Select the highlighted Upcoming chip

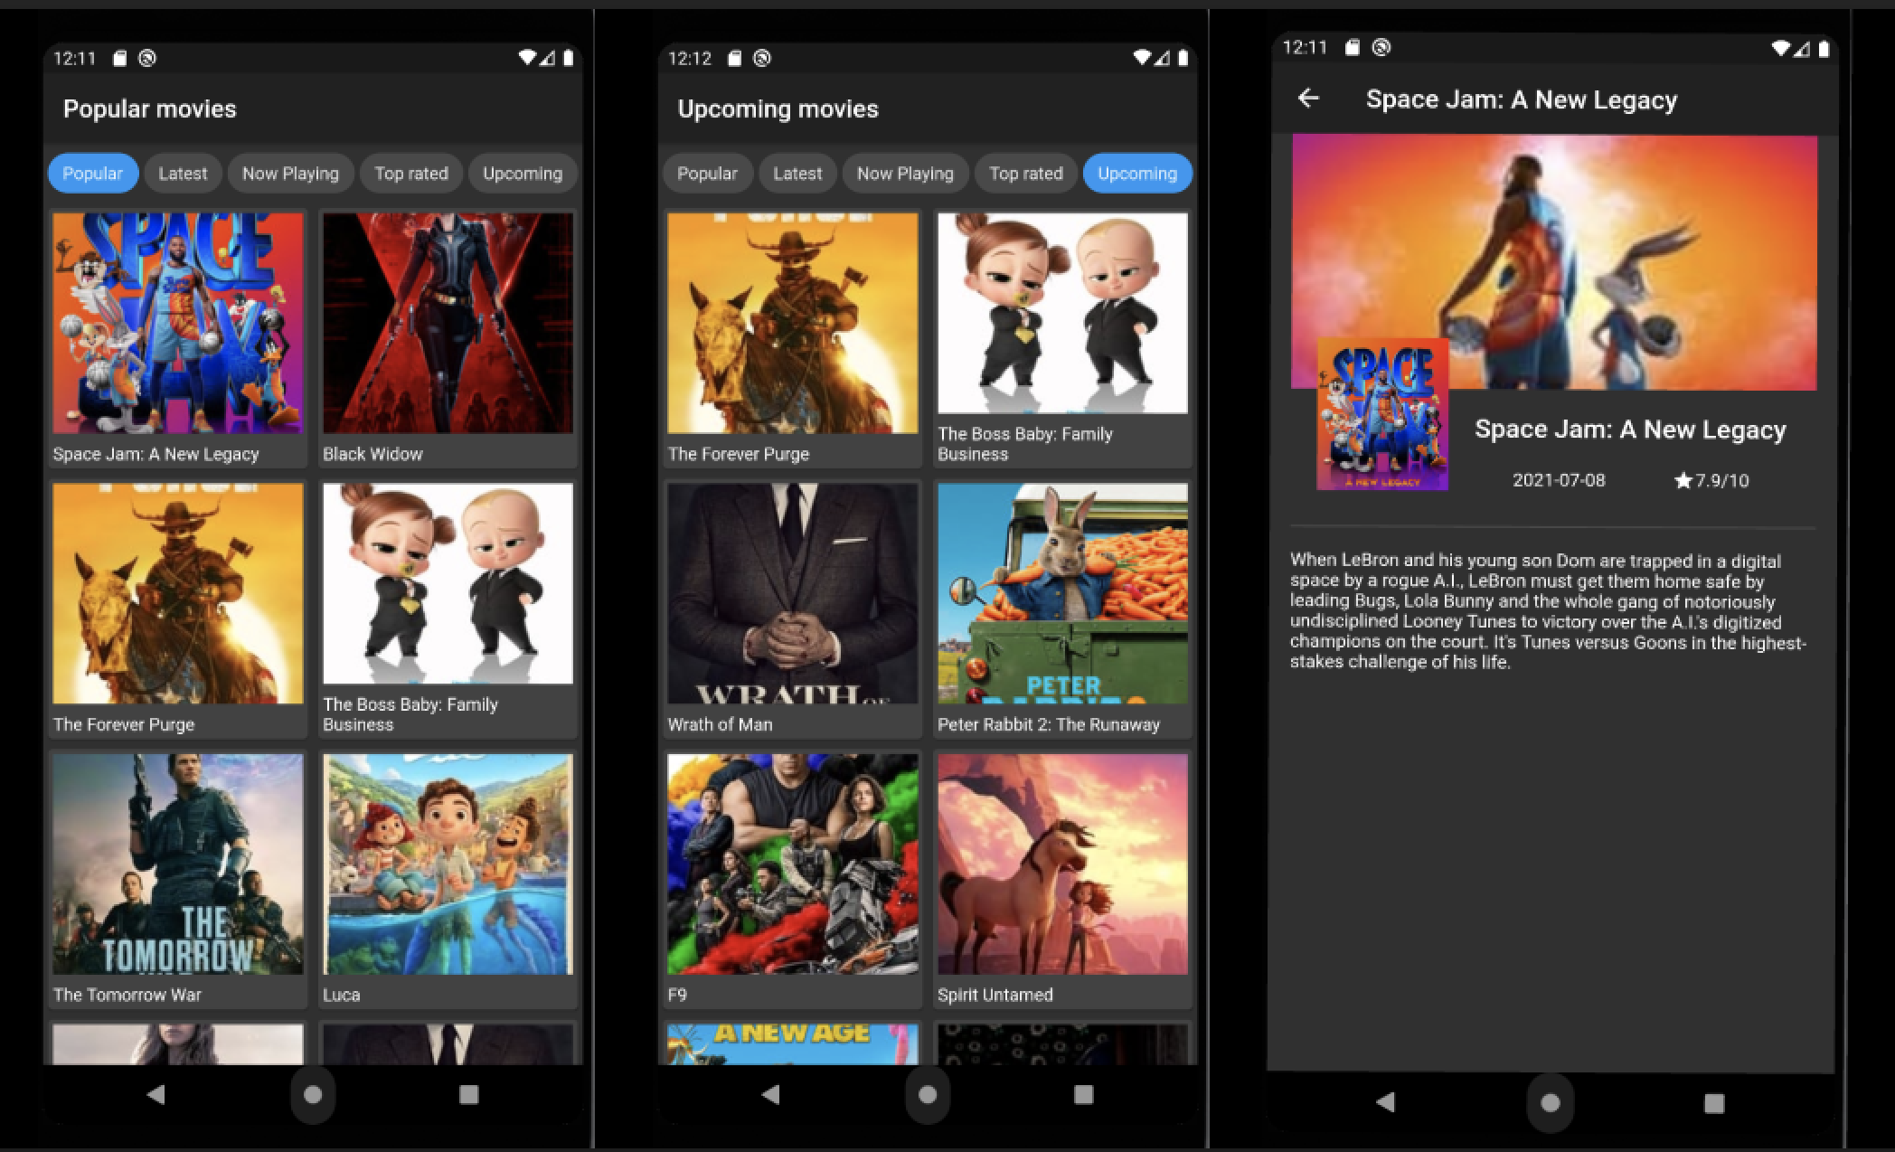coord(1136,174)
